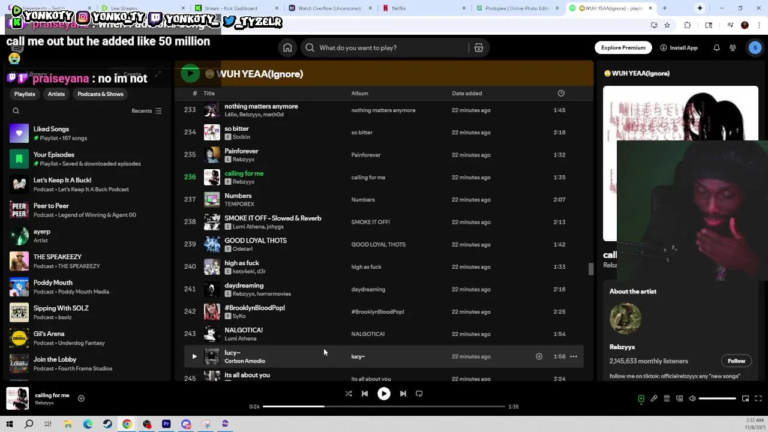The height and width of the screenshot is (432, 768).
Task: Open Rebzyyx artist name in About section
Action: point(622,347)
